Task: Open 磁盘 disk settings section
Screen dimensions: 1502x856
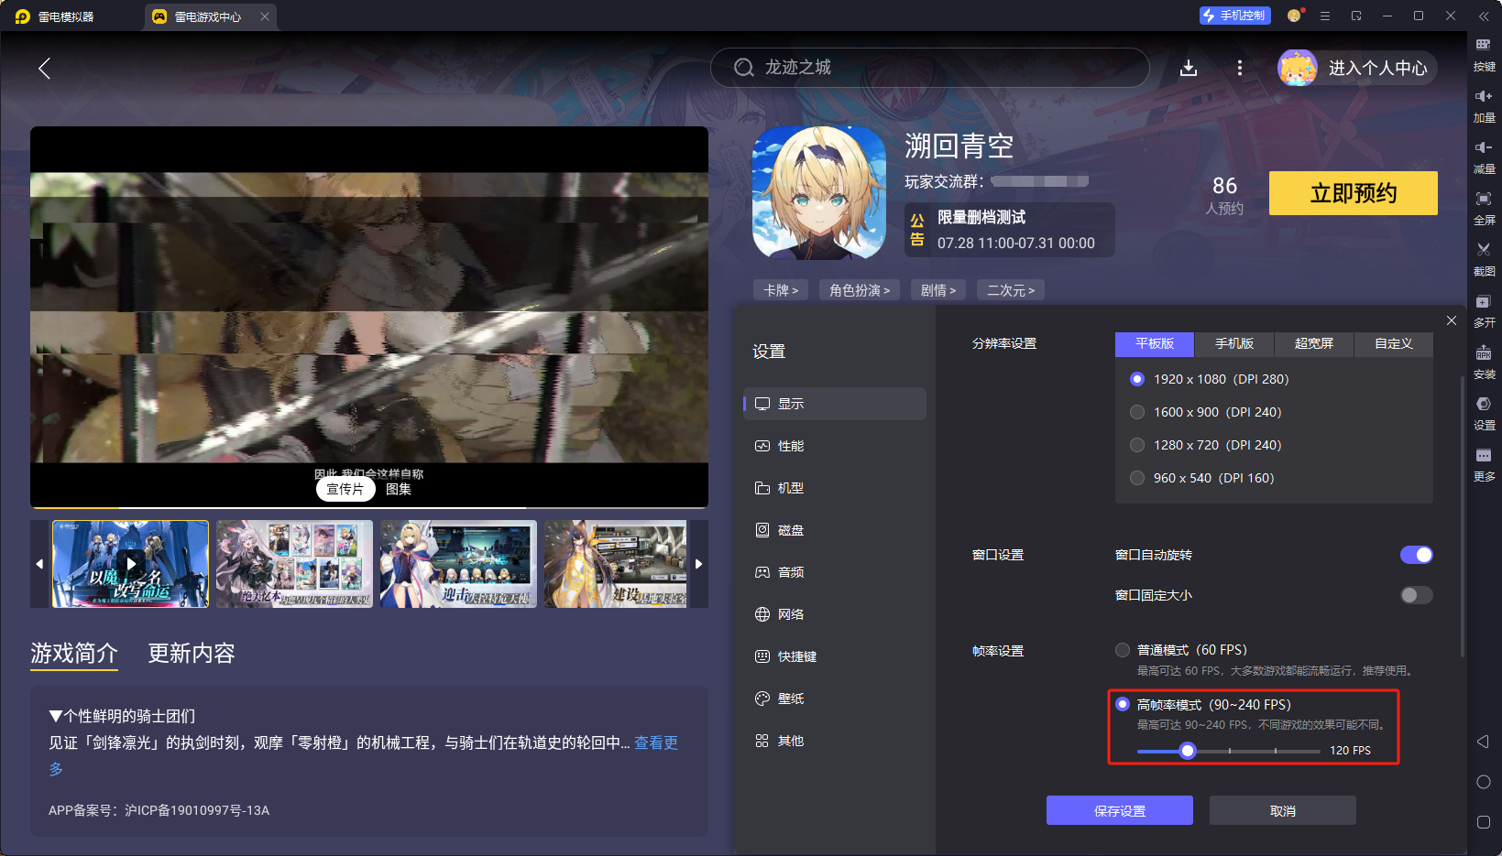Action: click(835, 530)
